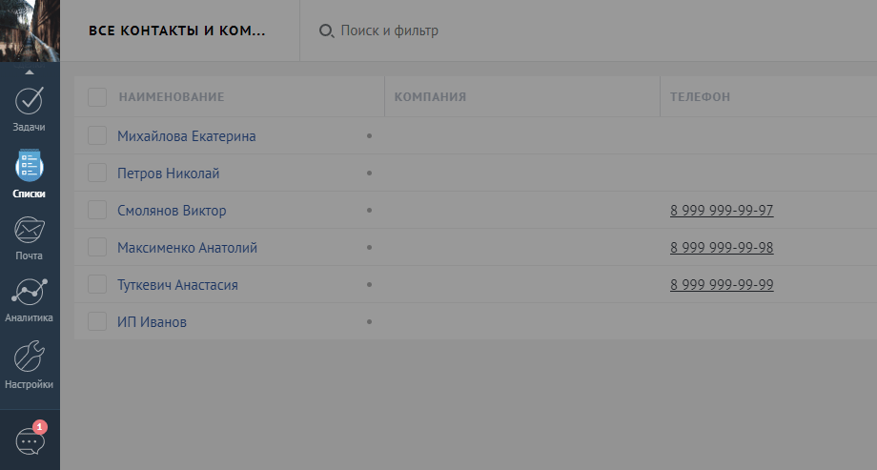The height and width of the screenshot is (470, 877).
Task: Tick the ИП Иванов checkbox
Action: [x=97, y=321]
